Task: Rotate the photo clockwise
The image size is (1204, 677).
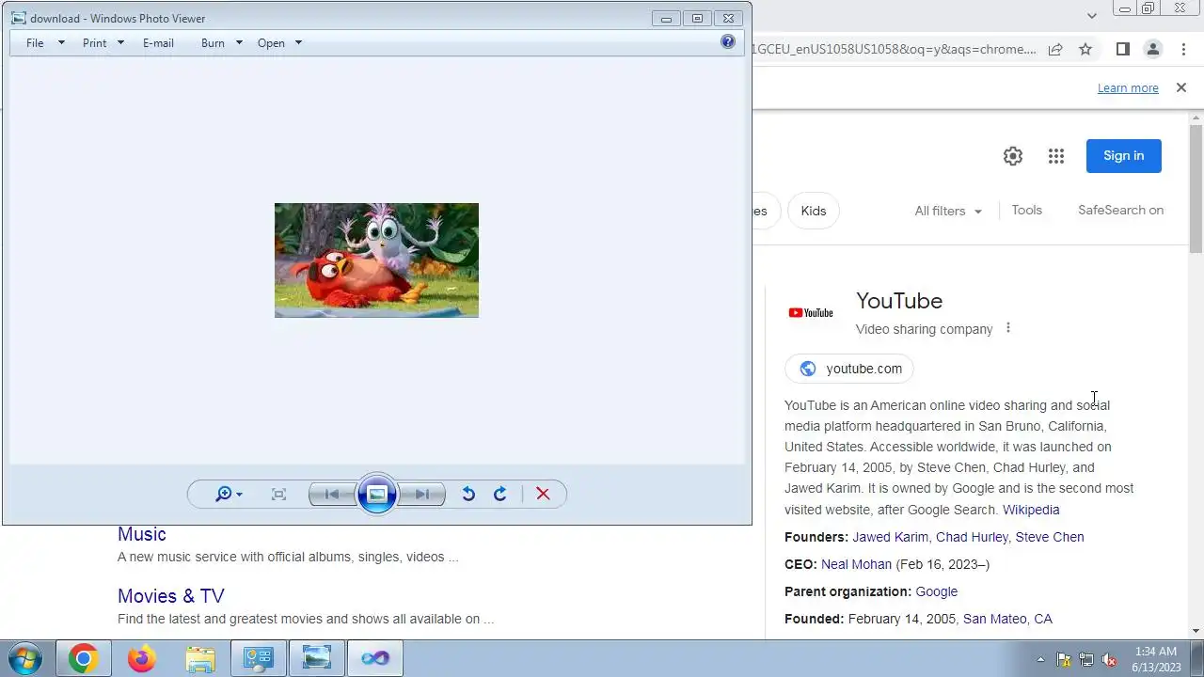Action: (x=500, y=495)
